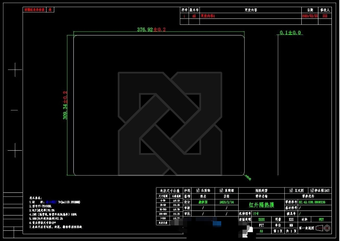Click the 第 1 页 page cell
This screenshot has width=340, height=241.
278,231
